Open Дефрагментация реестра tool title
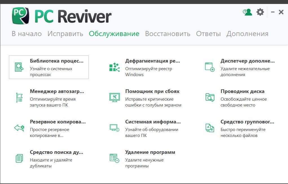The width and height of the screenshot is (288, 184). point(152,61)
